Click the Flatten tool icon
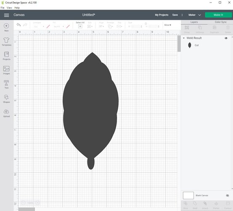233x211 pixels. (216, 203)
